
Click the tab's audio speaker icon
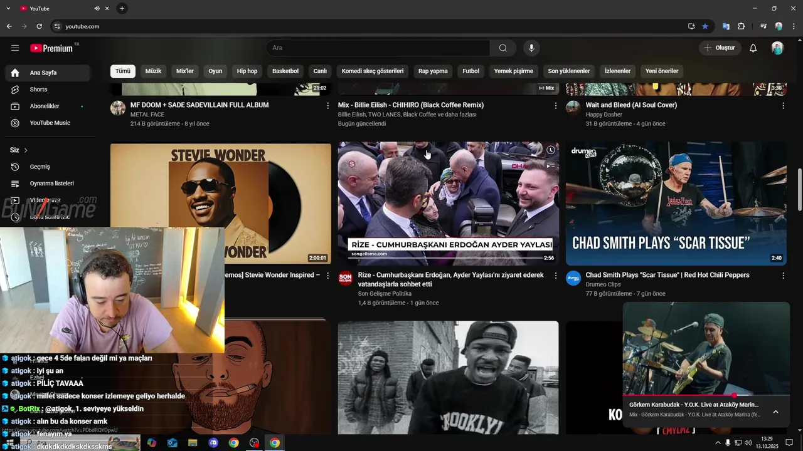[x=97, y=9]
